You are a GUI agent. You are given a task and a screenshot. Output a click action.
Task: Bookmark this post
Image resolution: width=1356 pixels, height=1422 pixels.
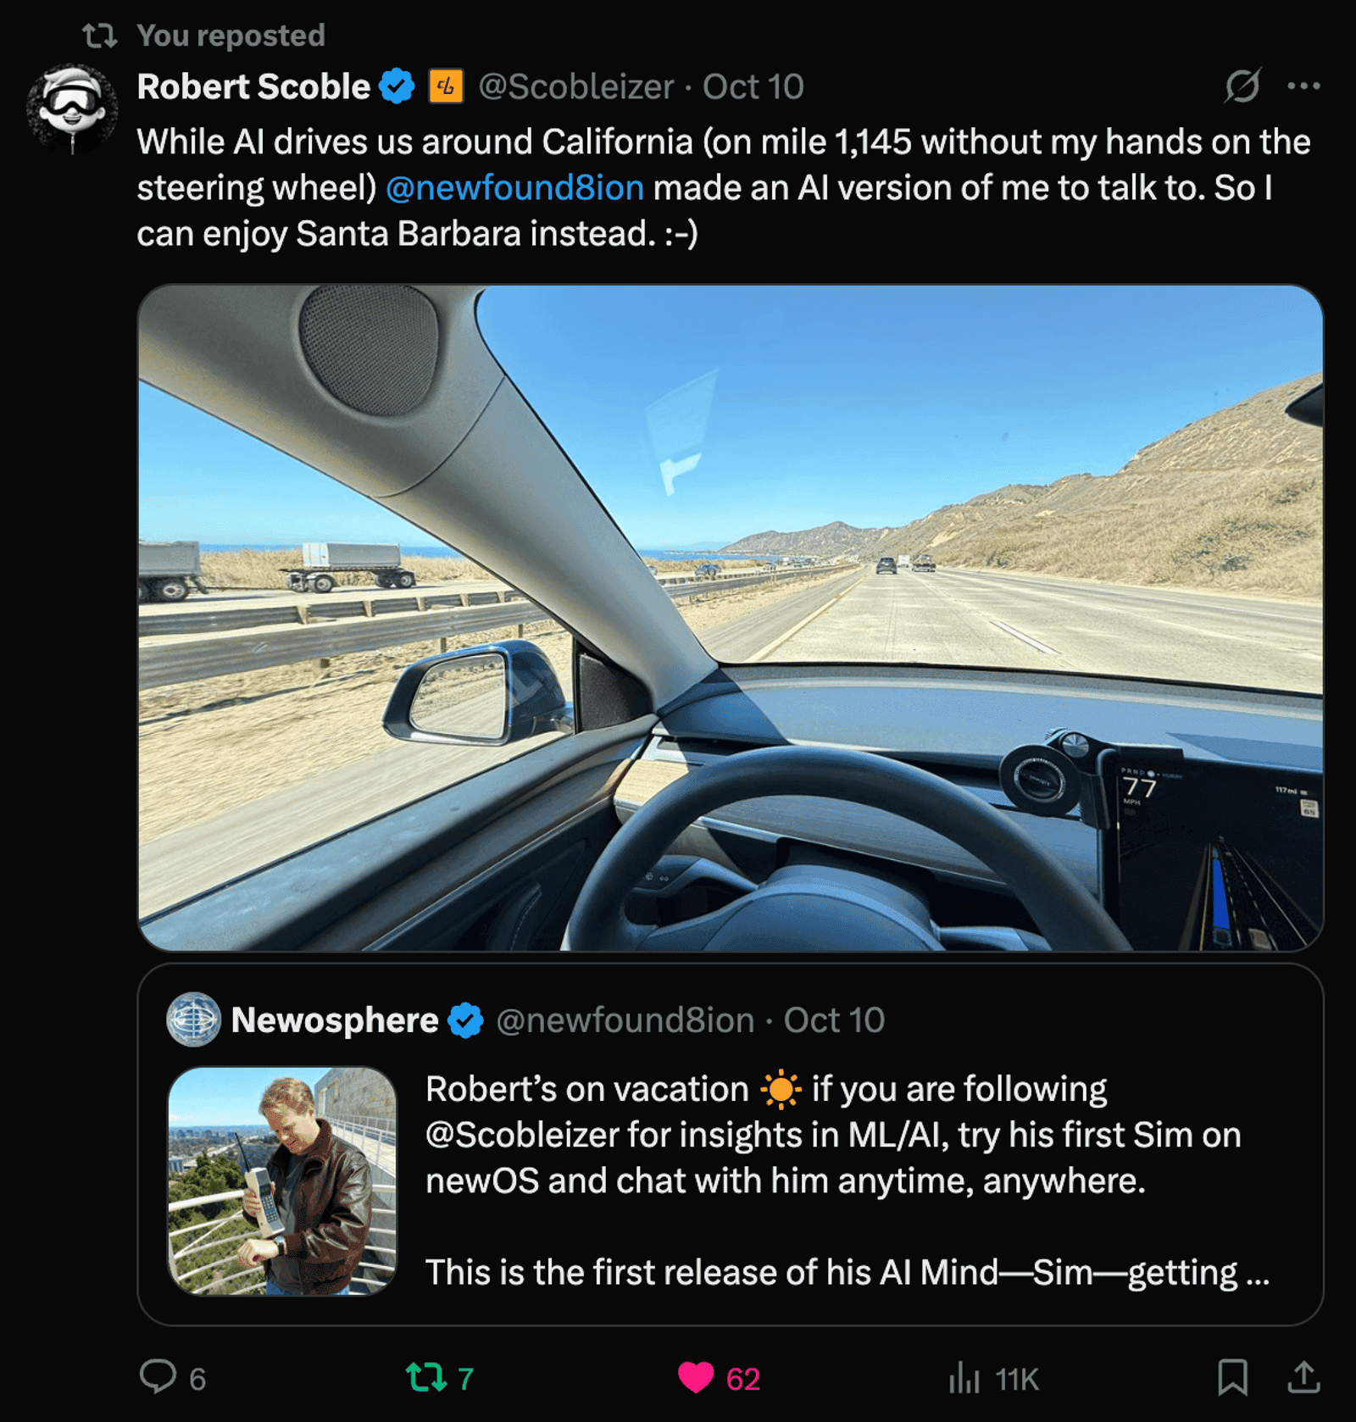click(x=1237, y=1373)
